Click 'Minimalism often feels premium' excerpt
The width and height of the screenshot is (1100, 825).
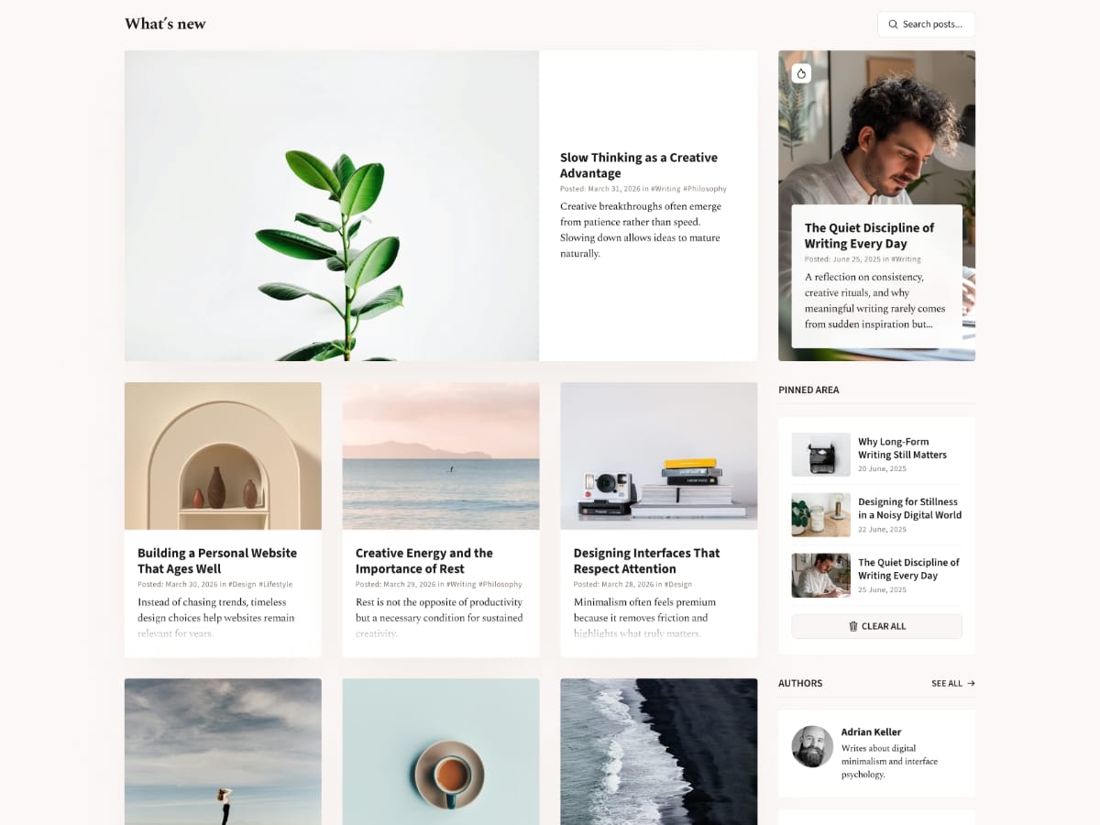click(x=644, y=618)
